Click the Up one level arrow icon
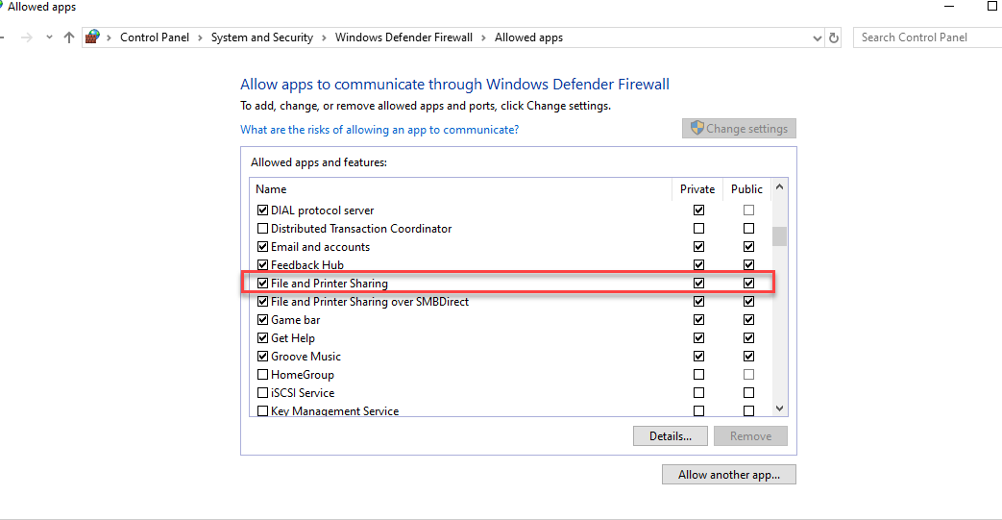This screenshot has width=1002, height=520. (69, 37)
